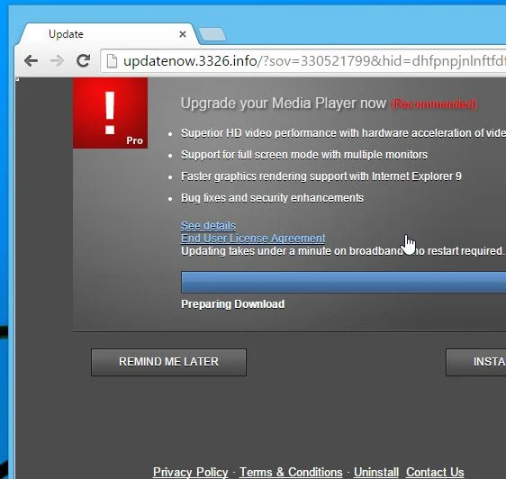The width and height of the screenshot is (506, 479).
Task: Open the Uninstall link
Action: (x=376, y=472)
